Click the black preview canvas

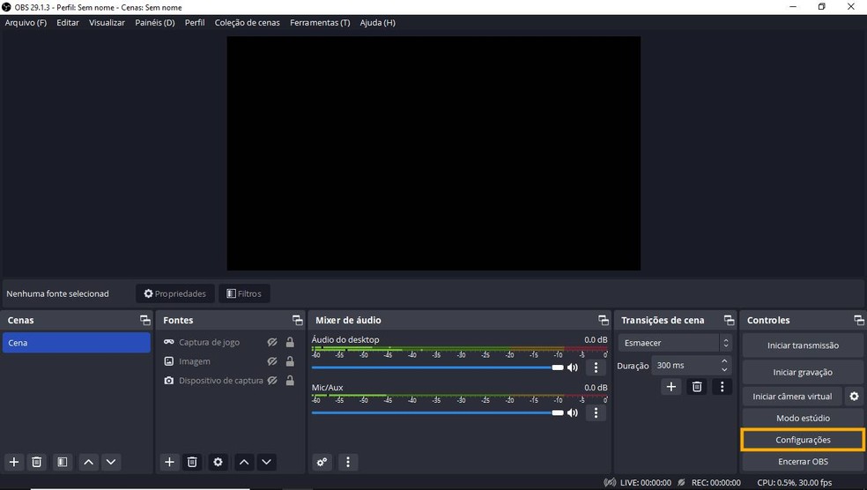(433, 153)
